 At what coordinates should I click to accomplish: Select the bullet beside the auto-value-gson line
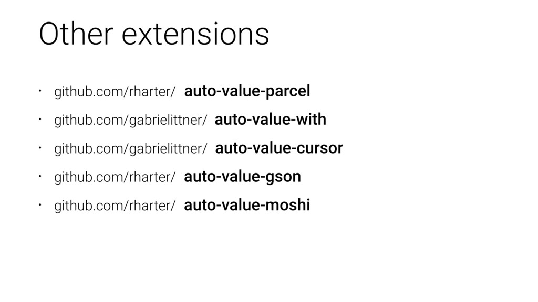pyautogui.click(x=40, y=176)
